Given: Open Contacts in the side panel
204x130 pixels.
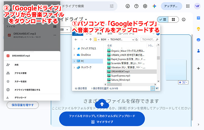Looking at the screenshot, I should coord(198,51).
